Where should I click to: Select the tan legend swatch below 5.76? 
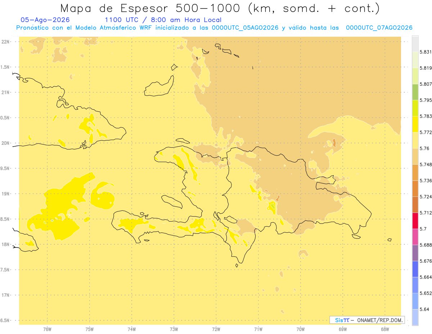point(415,156)
